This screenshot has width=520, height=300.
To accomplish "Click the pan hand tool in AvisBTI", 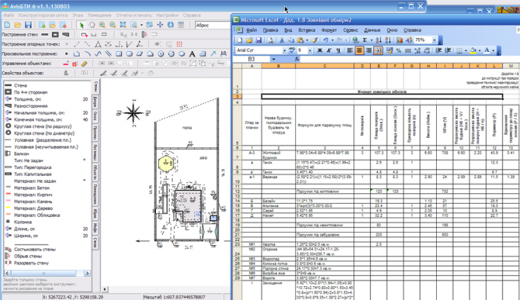I will pyautogui.click(x=92, y=24).
